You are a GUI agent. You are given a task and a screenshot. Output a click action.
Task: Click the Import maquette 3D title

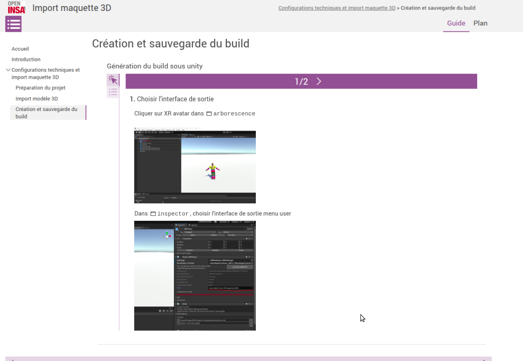tap(71, 8)
